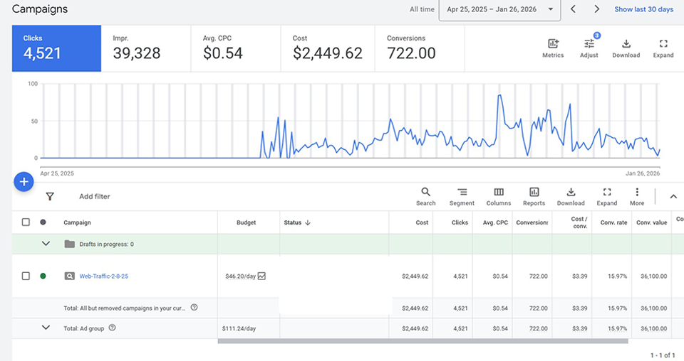The image size is (684, 361).
Task: Sort by the Cost column header
Action: point(422,222)
